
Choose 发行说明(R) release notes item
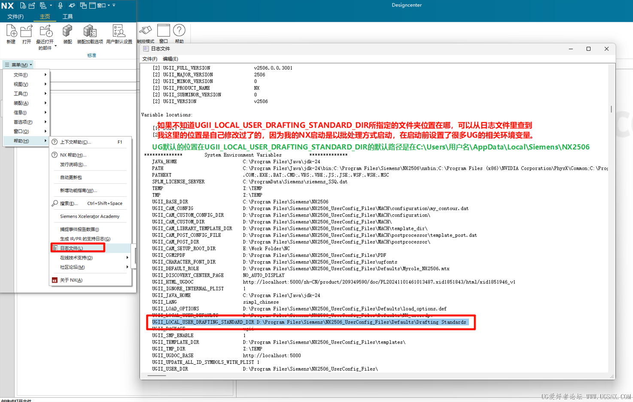pyautogui.click(x=90, y=164)
